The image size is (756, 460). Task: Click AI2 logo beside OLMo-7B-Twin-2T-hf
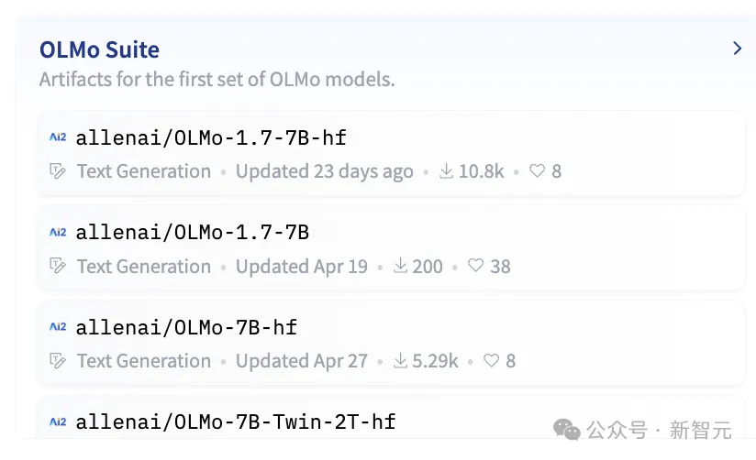pyautogui.click(x=58, y=422)
